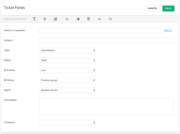Choose the decimal .12 field icon
This screenshot has height=134, width=180.
[x=99, y=19]
